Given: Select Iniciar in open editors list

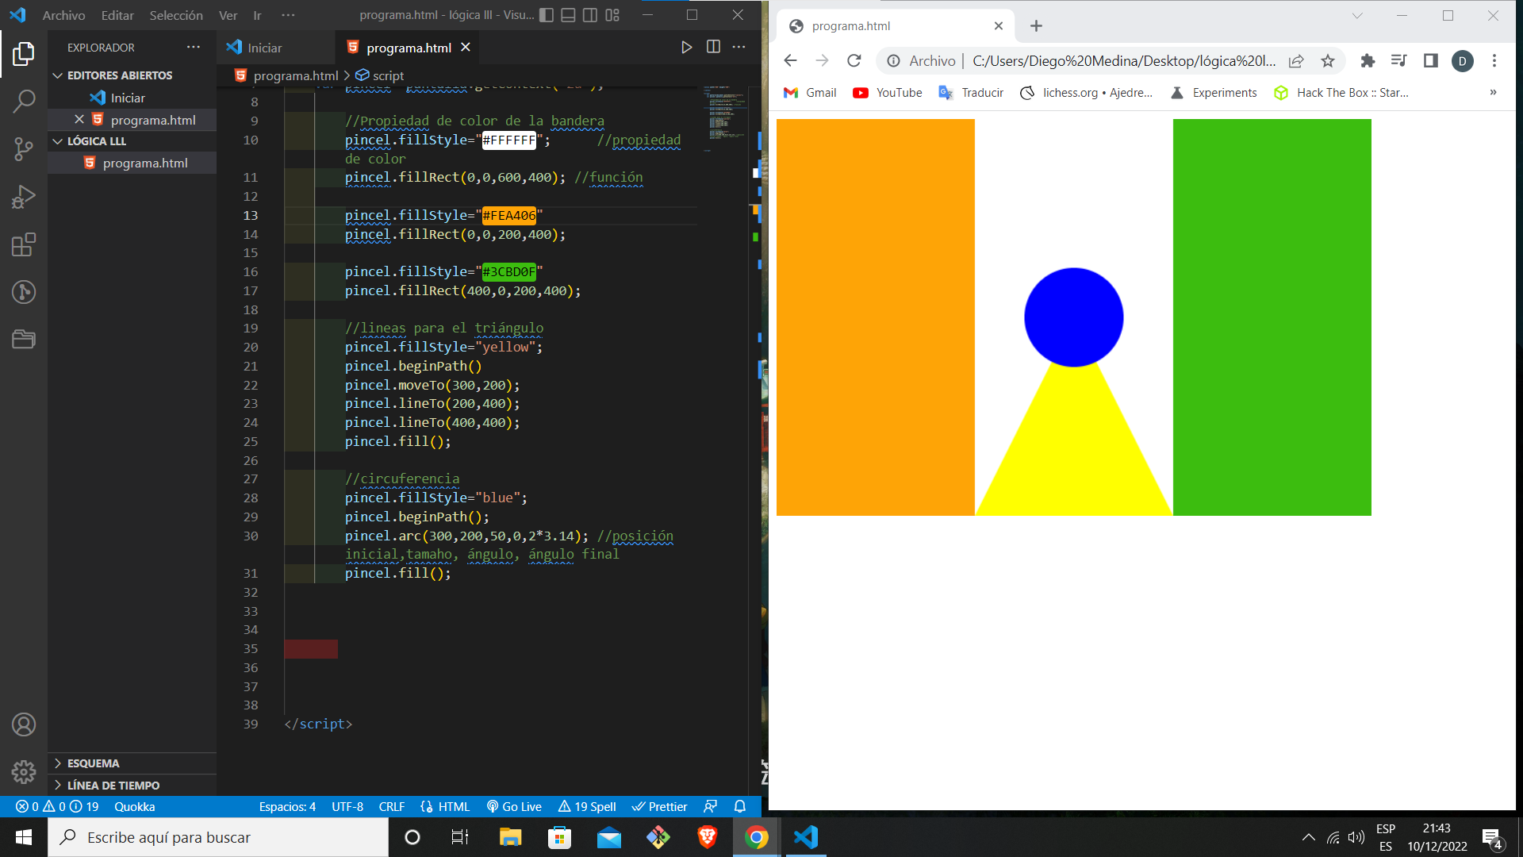Looking at the screenshot, I should (132, 98).
